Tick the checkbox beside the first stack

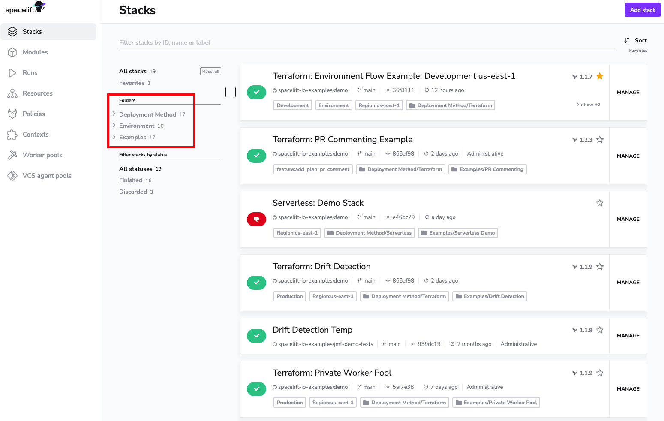coord(231,92)
